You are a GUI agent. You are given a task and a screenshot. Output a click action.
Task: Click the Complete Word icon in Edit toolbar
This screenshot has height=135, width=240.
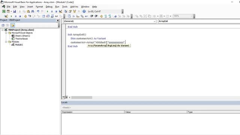coord(86,16)
